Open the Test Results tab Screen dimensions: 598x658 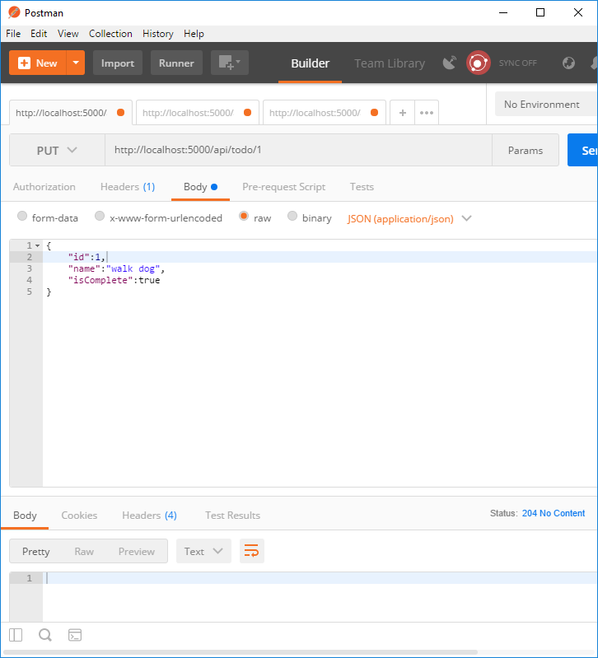pos(232,516)
